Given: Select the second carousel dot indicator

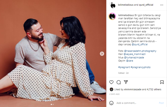Looking at the screenshot, I should (53, 104).
